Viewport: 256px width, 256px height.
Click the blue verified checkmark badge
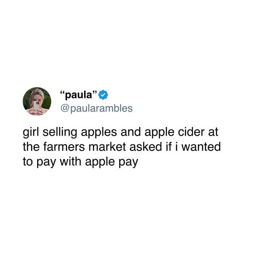click(103, 95)
